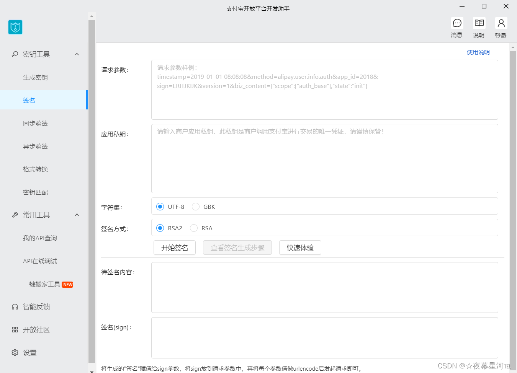Collapse the 密钥工具 section chevron
This screenshot has width=517, height=373.
pos(77,54)
